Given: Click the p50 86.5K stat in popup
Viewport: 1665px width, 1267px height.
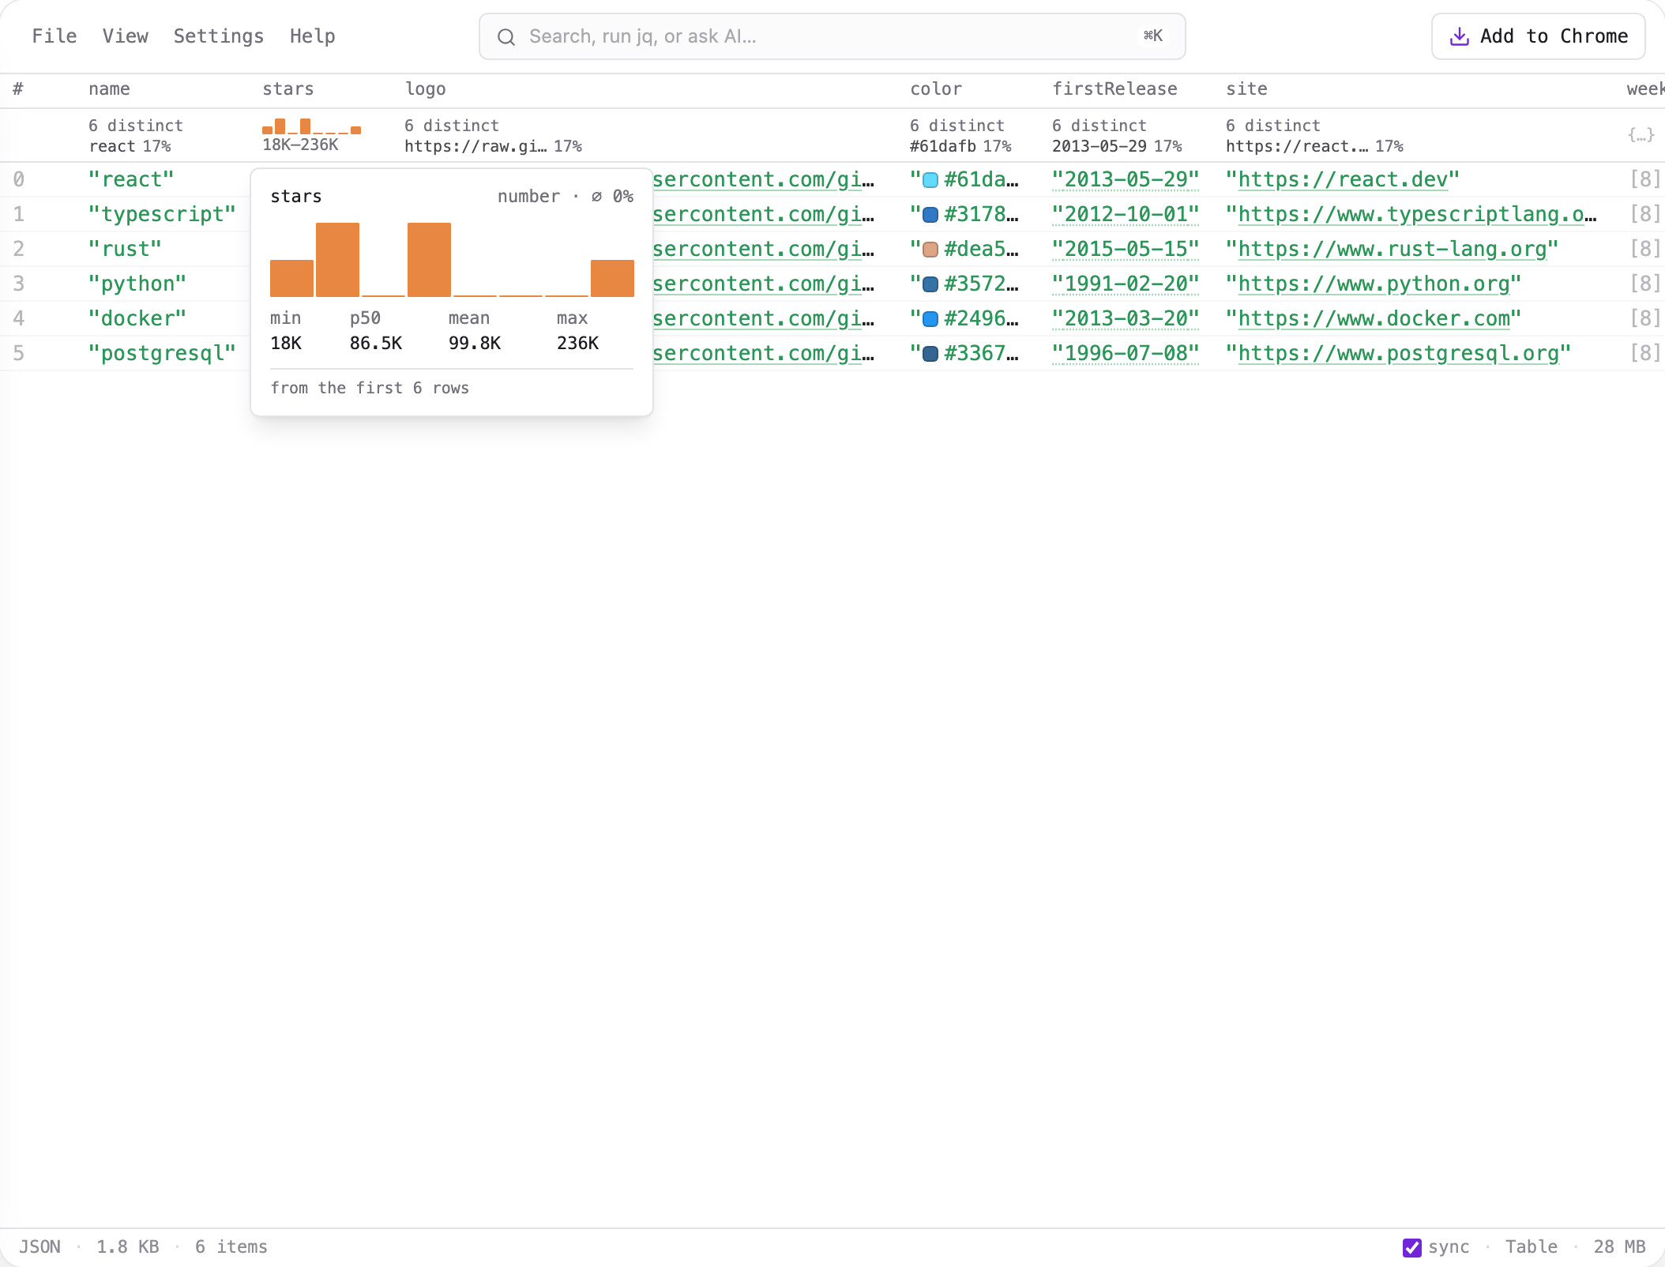Looking at the screenshot, I should coord(376,331).
